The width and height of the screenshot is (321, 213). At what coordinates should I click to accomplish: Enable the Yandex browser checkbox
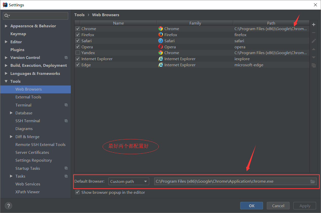tap(78, 53)
